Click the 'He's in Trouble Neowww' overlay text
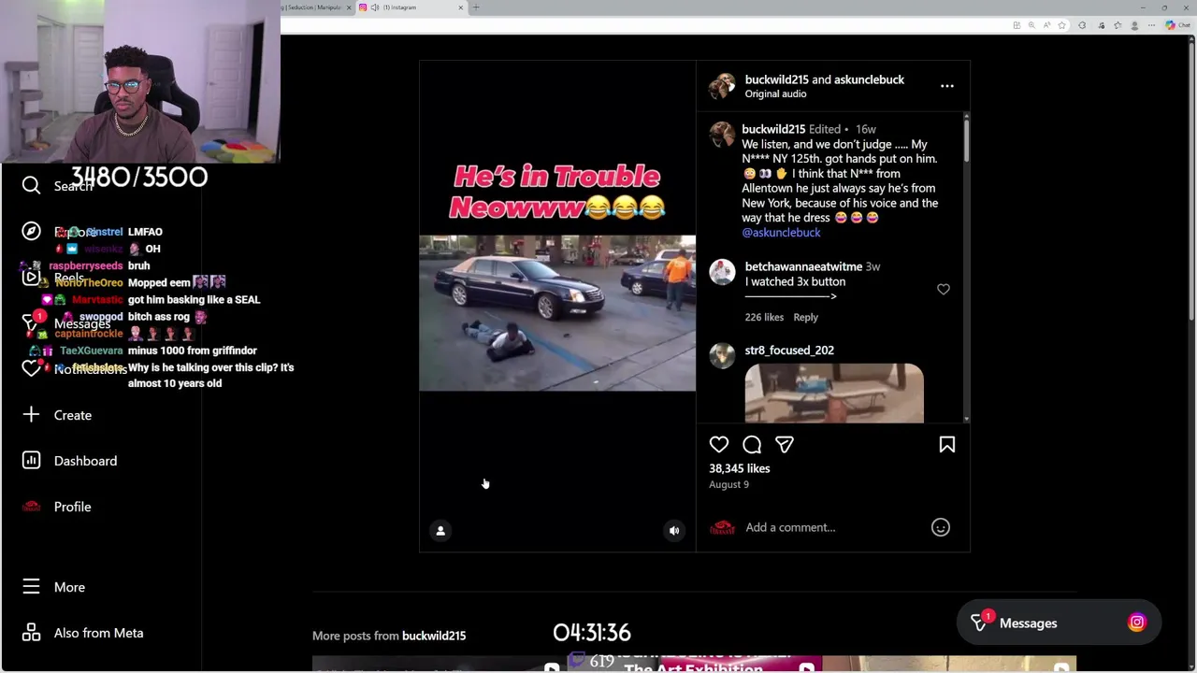The image size is (1197, 673). click(557, 192)
